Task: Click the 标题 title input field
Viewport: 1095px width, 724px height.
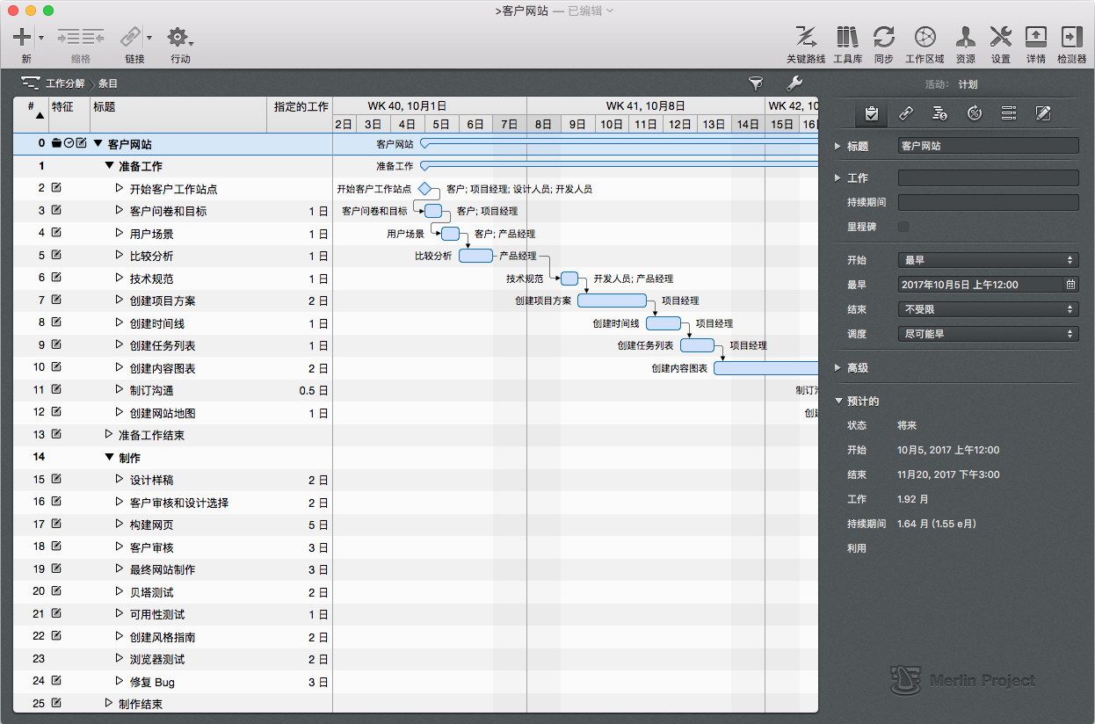Action: point(988,147)
